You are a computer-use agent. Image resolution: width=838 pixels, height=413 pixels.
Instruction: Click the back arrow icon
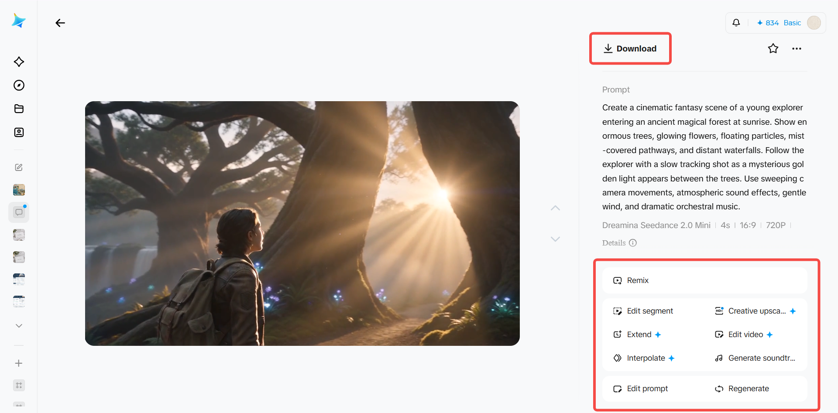(x=60, y=23)
